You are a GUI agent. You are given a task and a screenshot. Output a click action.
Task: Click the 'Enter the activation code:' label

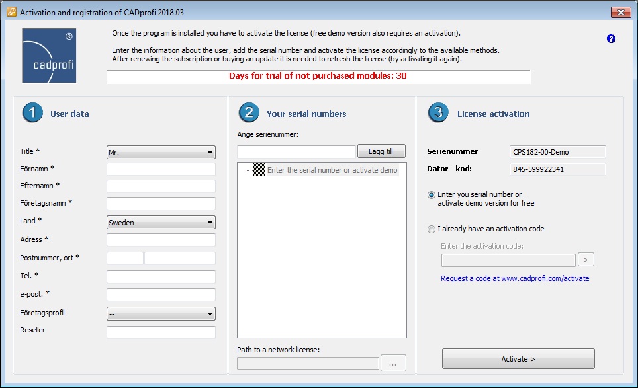pos(482,246)
